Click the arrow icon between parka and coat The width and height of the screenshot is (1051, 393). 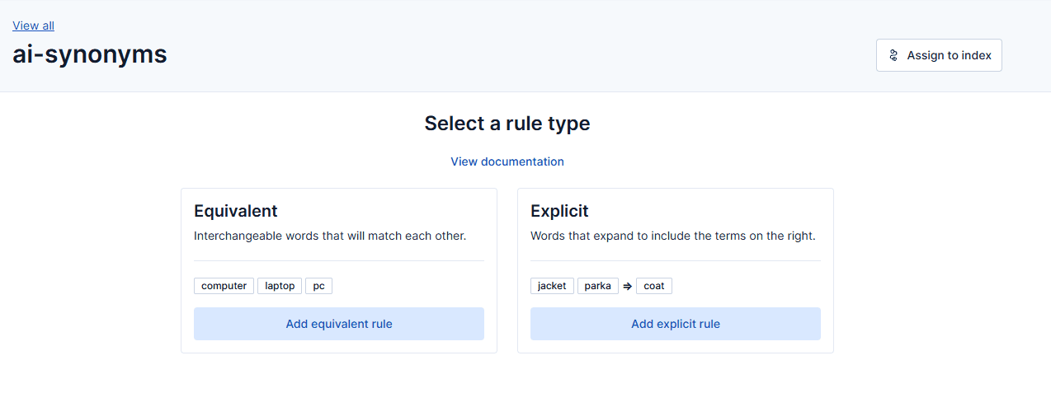tap(627, 286)
